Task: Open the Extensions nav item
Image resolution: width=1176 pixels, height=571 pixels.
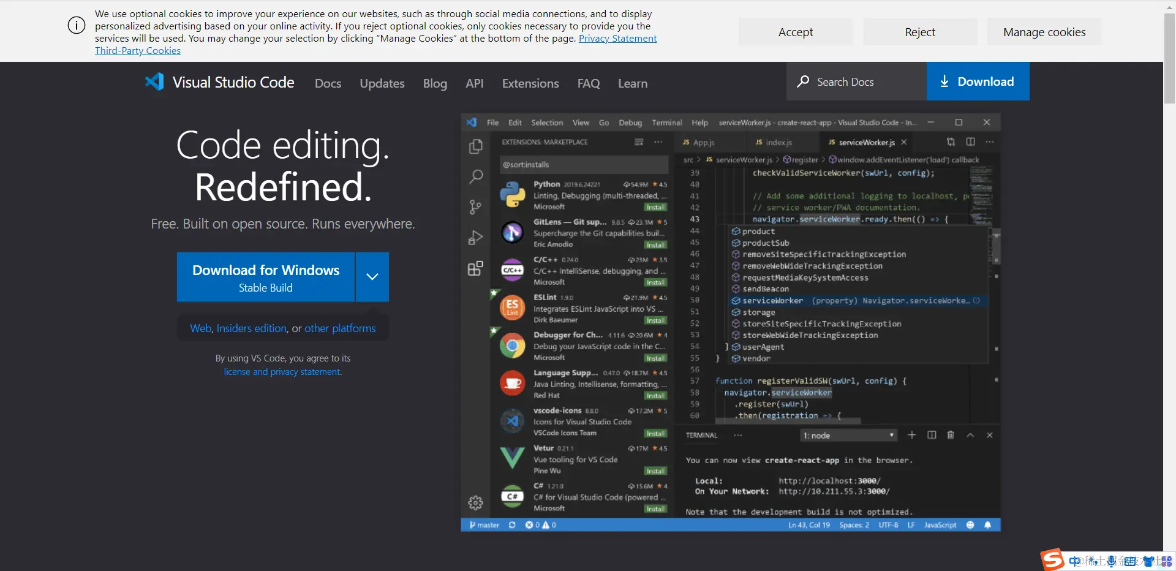Action: point(530,83)
